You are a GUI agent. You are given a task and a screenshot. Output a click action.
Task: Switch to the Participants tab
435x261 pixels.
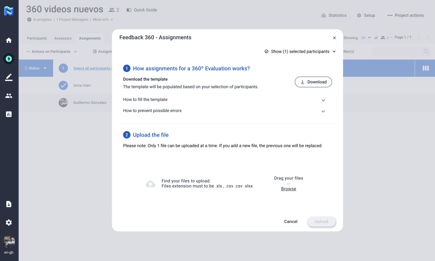pyautogui.click(x=37, y=38)
